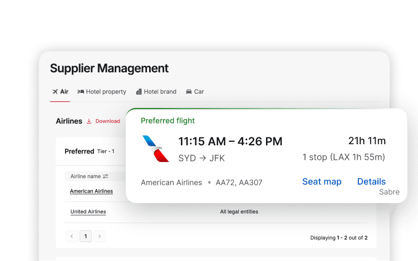
Task: Click the Download link next to Airlines
Action: 107,121
